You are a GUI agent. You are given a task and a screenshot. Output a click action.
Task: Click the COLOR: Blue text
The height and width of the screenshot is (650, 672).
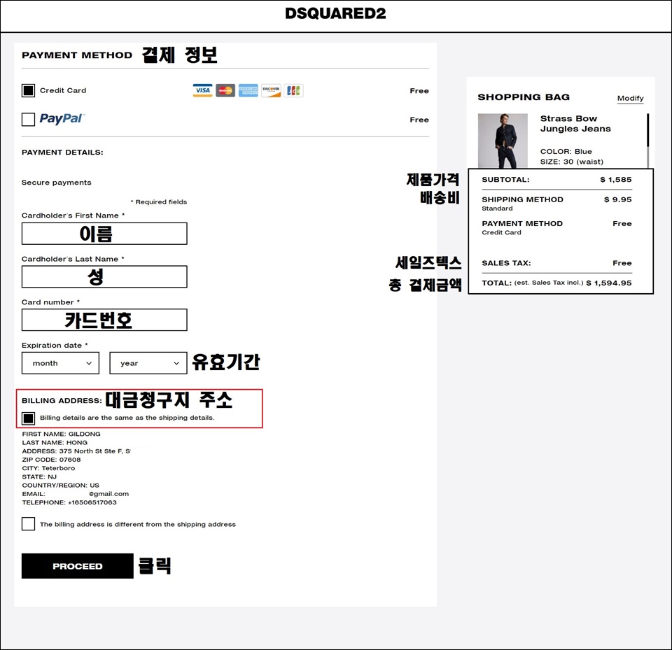pos(566,151)
